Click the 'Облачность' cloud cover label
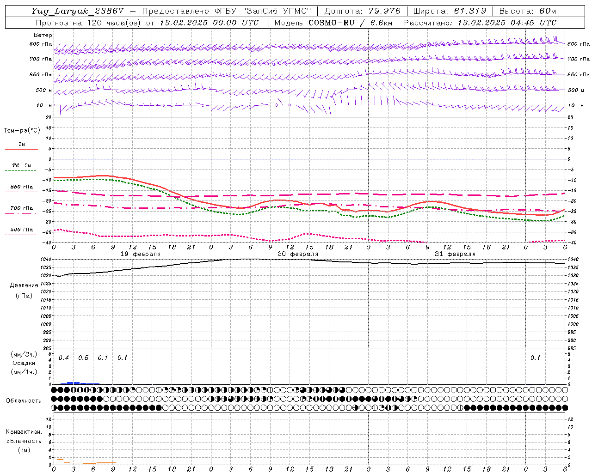 point(24,401)
